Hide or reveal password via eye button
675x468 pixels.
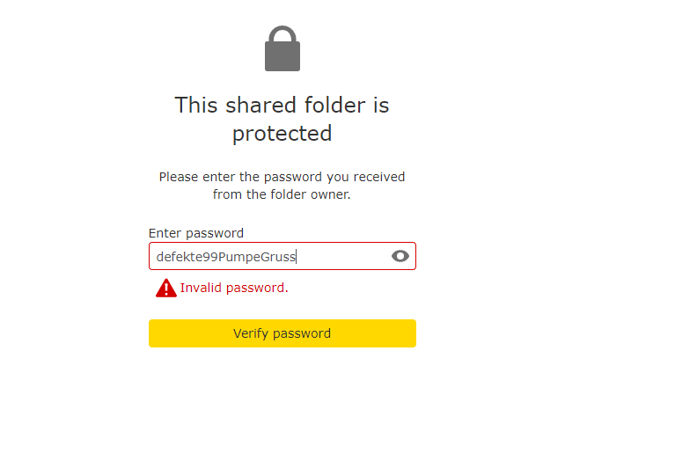click(400, 256)
